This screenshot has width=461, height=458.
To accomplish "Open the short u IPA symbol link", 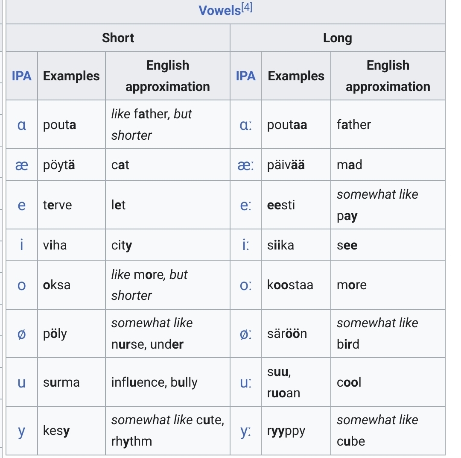I will pos(21,382).
